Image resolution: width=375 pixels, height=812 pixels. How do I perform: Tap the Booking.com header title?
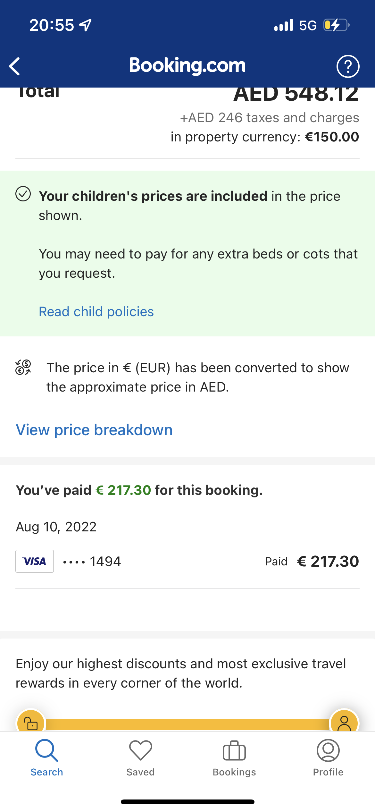click(187, 65)
